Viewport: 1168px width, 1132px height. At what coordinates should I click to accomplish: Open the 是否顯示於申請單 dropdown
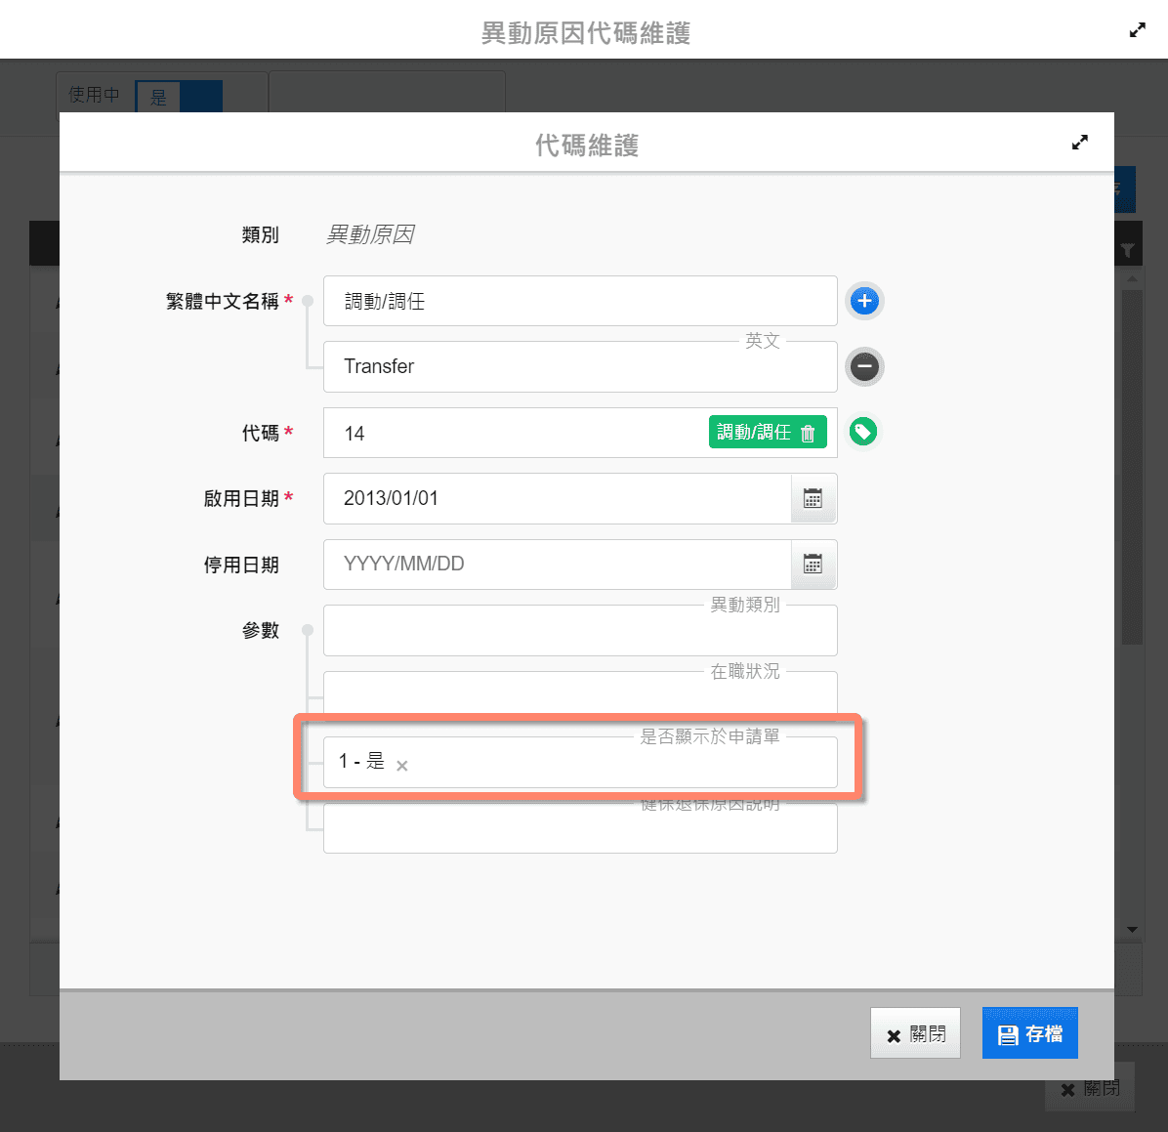(x=615, y=763)
